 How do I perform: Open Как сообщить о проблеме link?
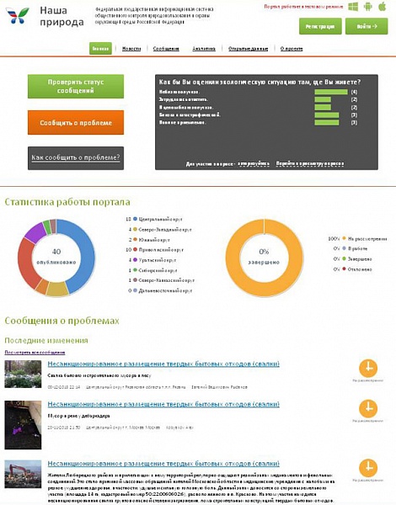pyautogui.click(x=76, y=158)
